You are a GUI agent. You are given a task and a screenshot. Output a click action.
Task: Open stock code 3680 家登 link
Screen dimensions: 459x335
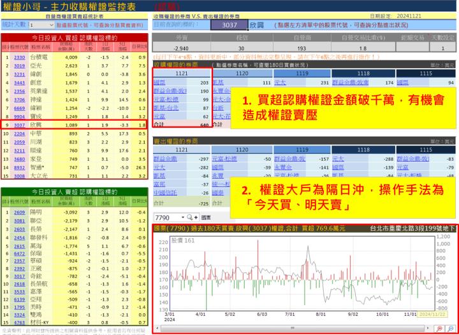click(20, 159)
